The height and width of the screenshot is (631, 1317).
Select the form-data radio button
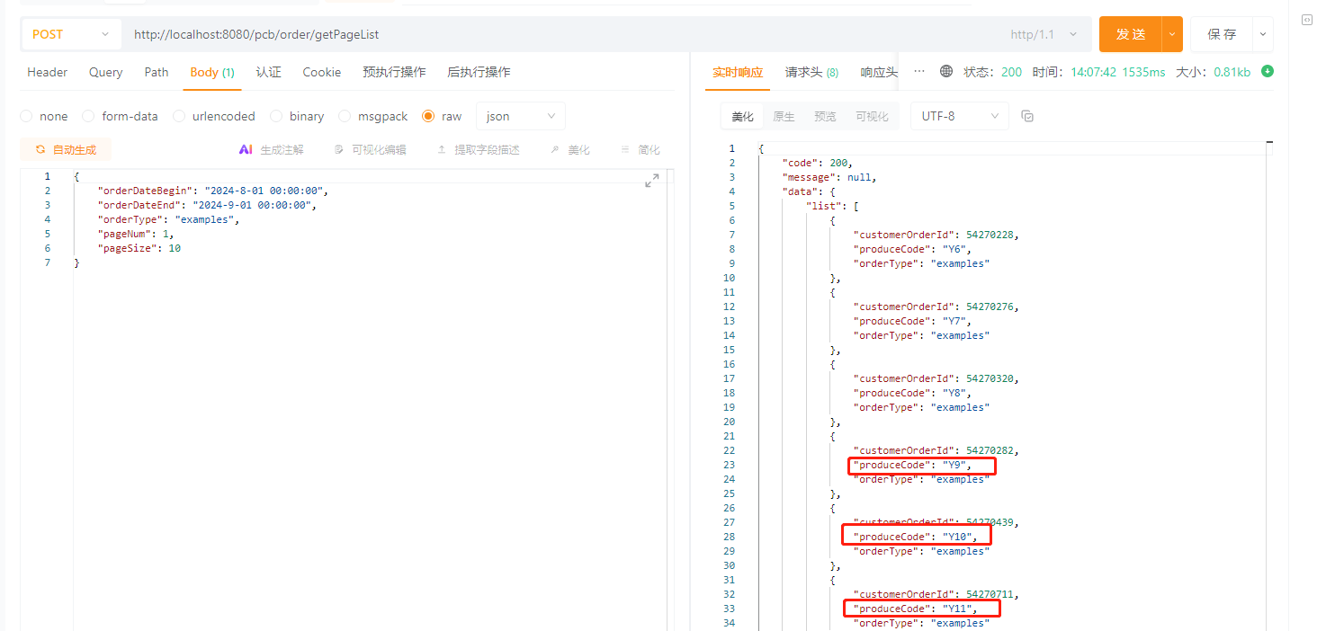click(x=88, y=117)
